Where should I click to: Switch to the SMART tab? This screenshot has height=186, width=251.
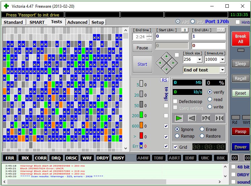point(37,22)
